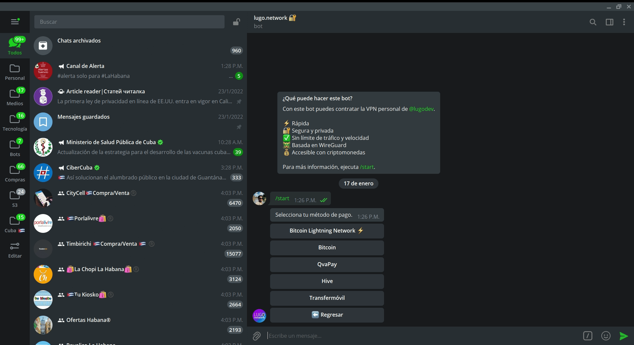Switch to the Bots folder
Screen dimensions: 634x345
(15, 147)
